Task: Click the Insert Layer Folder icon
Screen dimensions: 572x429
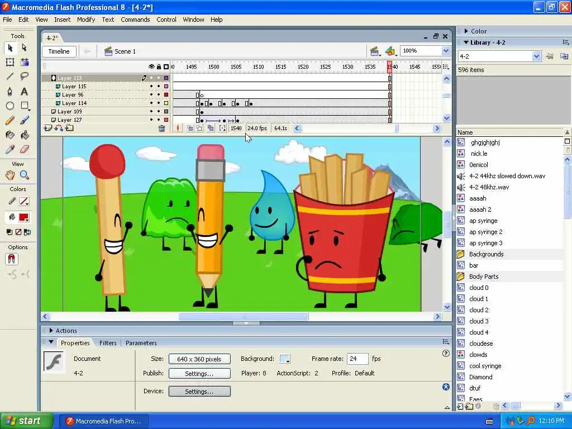Action: [69, 128]
